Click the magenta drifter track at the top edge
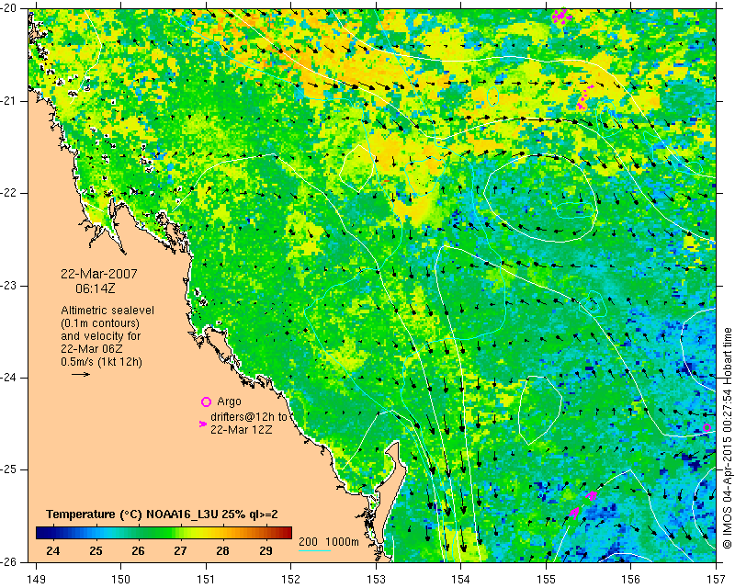 click(x=561, y=17)
